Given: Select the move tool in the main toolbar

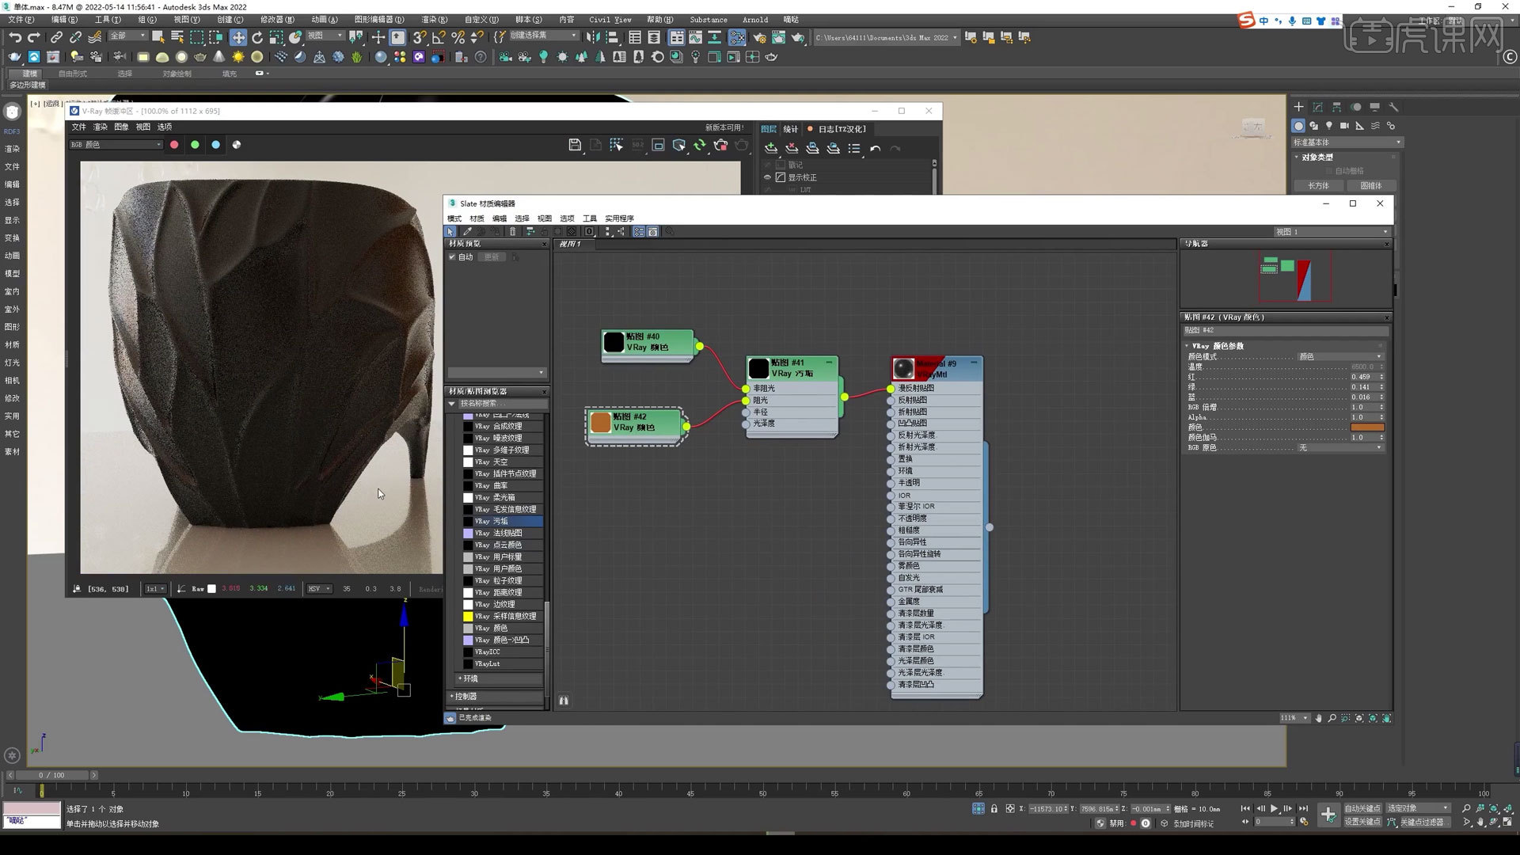Looking at the screenshot, I should (x=237, y=36).
